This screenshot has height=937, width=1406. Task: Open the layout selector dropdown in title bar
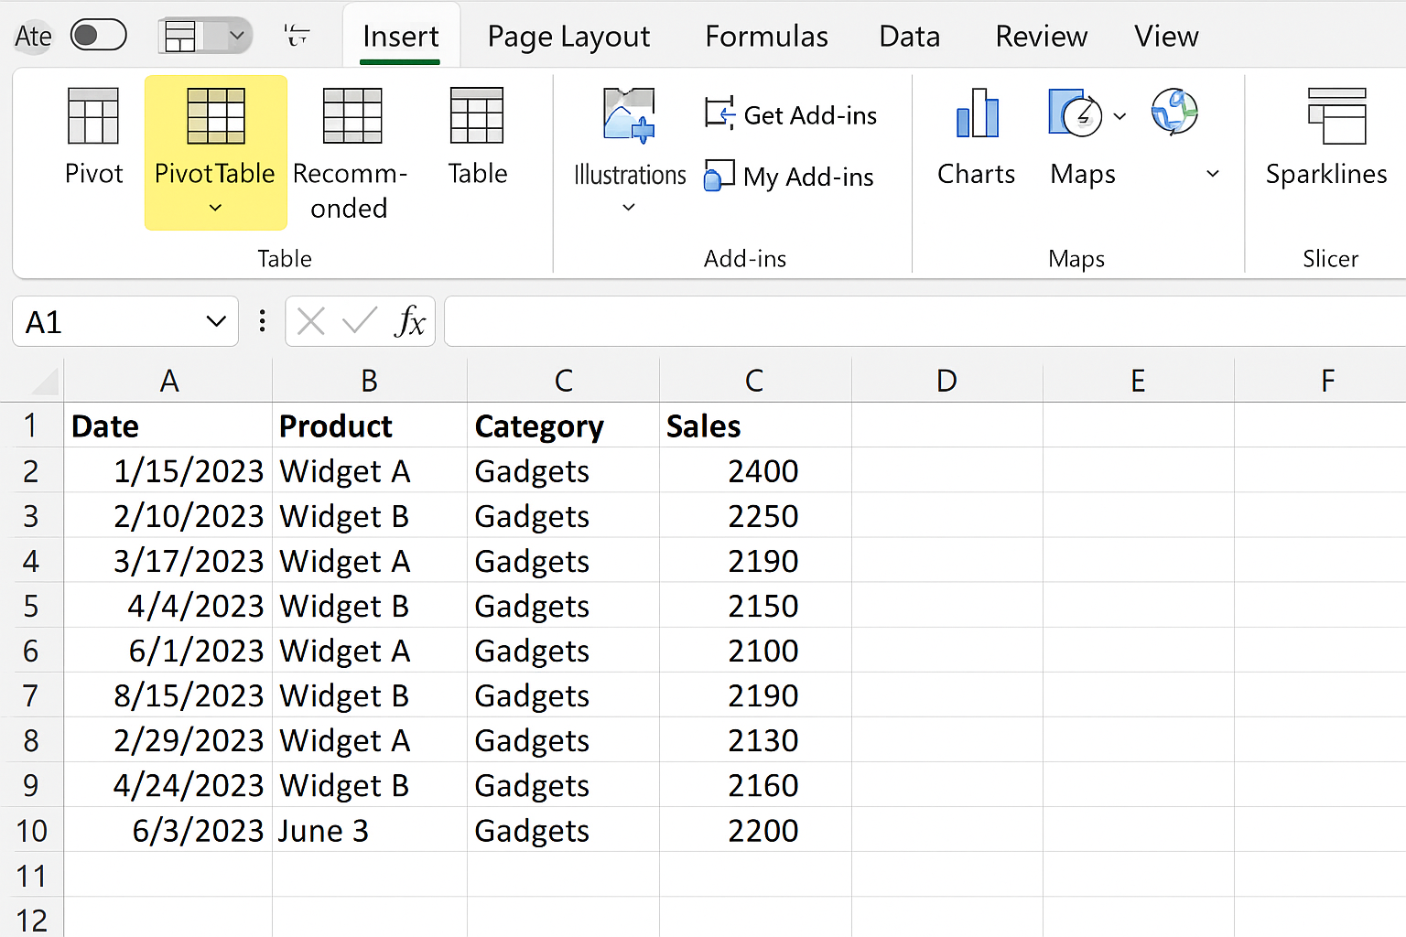[x=237, y=36]
